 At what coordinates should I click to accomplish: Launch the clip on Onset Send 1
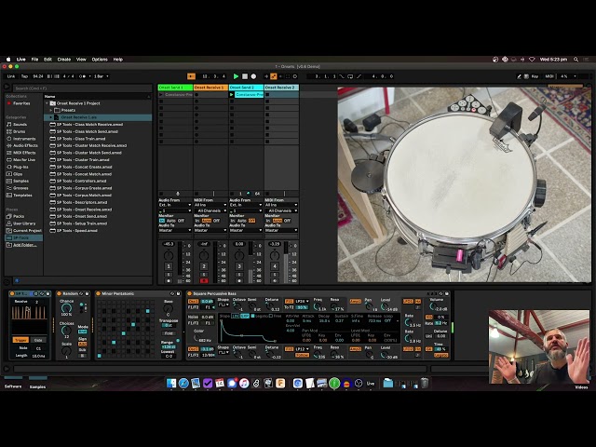[161, 95]
